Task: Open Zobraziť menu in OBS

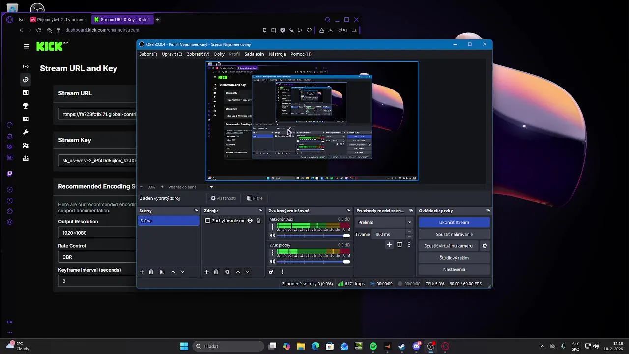Action: click(x=198, y=54)
